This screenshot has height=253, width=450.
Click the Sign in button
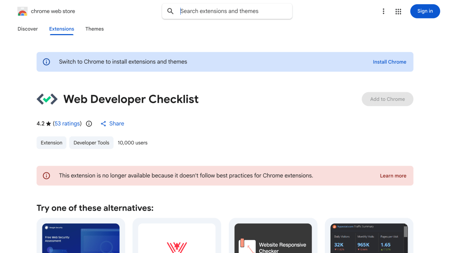point(425,11)
